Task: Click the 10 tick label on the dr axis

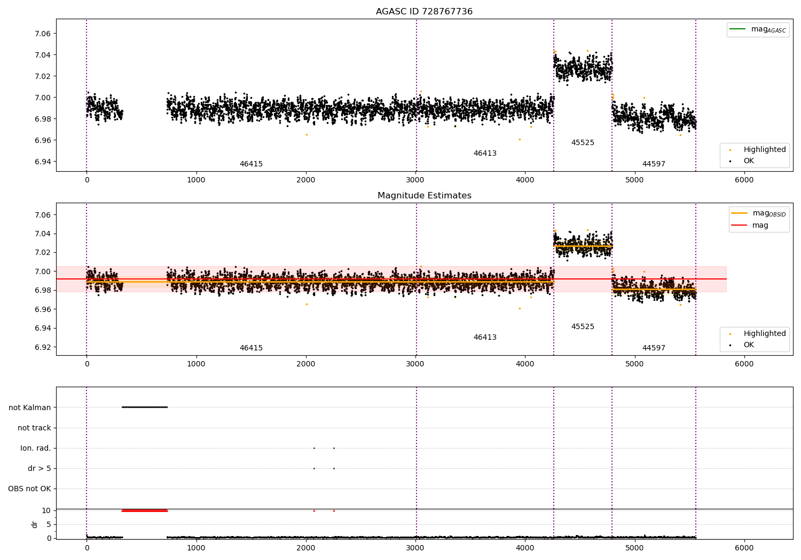Action: click(46, 510)
